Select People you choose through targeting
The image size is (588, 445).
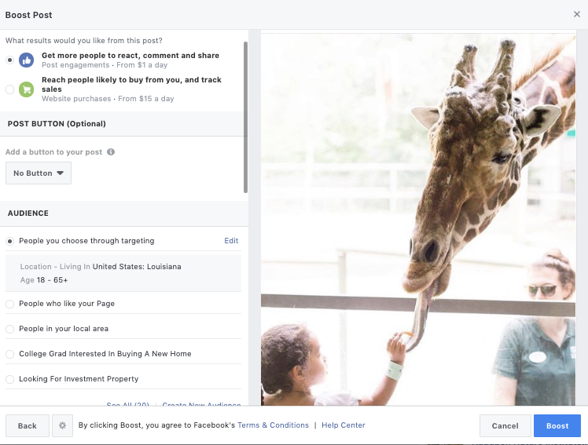point(9,241)
